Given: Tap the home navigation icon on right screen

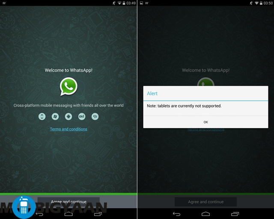Looking at the screenshot, I should [205, 214].
